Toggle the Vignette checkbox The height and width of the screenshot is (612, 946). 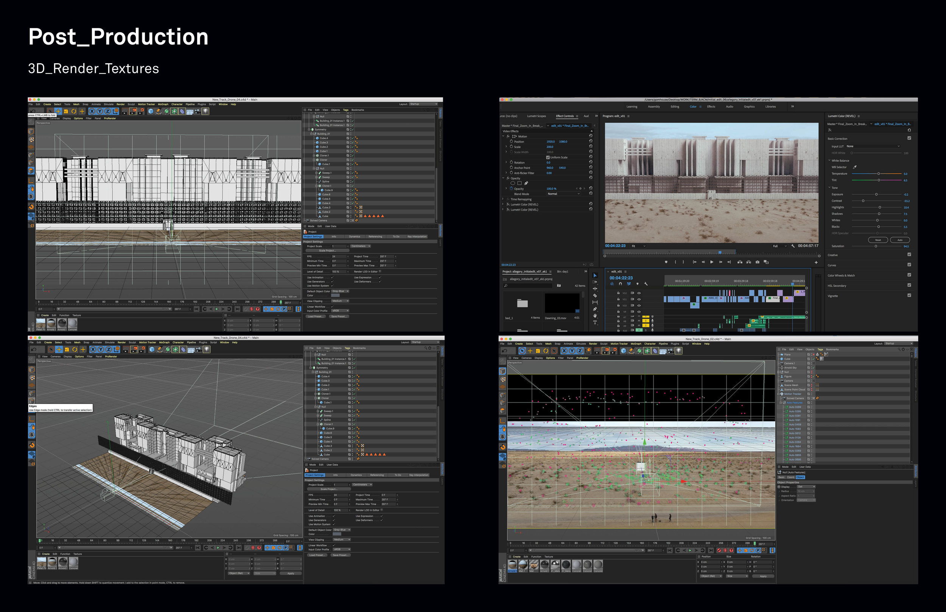[x=909, y=295]
